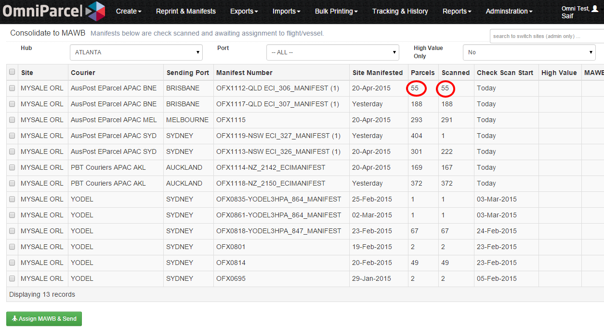Click the Assign MAWB & Send button

coord(44,318)
